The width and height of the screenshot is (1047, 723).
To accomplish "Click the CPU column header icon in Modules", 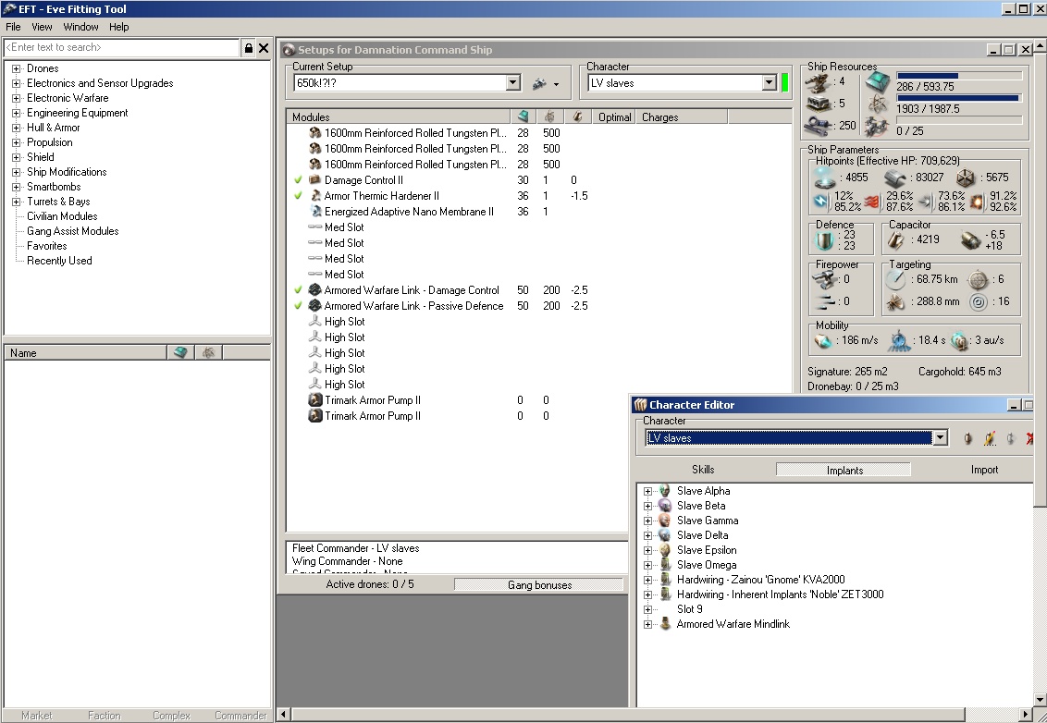I will (x=523, y=116).
